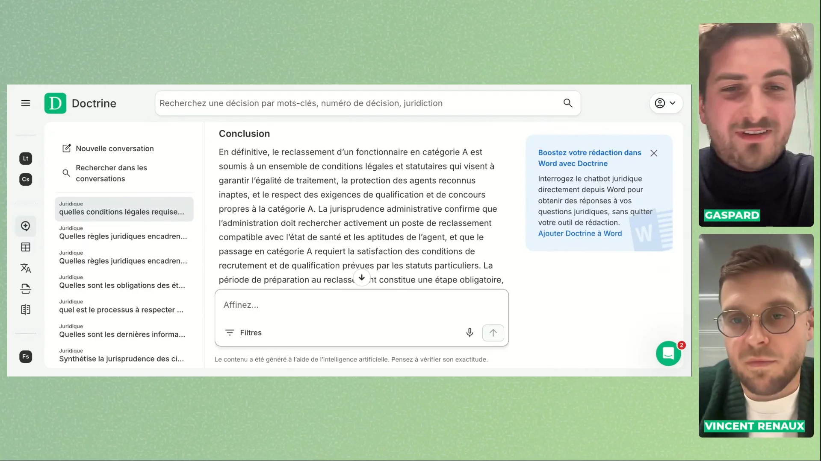Open the hamburger menu
Viewport: 821px width, 461px height.
(26, 103)
